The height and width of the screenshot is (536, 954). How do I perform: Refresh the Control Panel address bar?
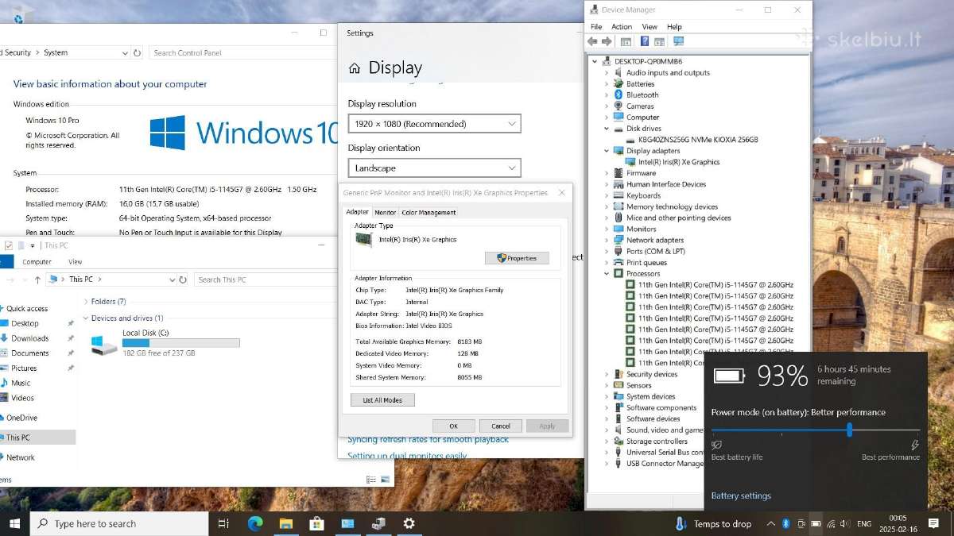138,52
